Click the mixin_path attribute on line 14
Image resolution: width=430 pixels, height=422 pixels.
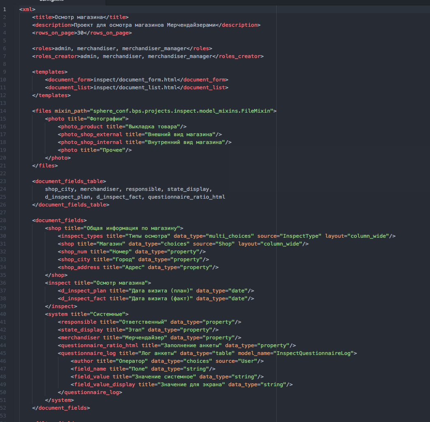click(71, 111)
